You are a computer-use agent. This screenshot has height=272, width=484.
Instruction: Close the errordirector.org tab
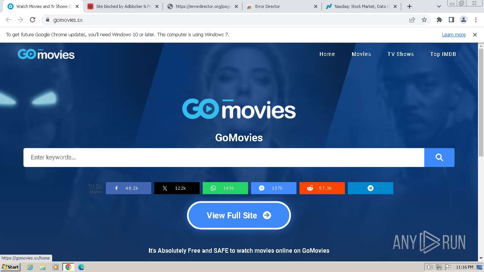[x=236, y=6]
